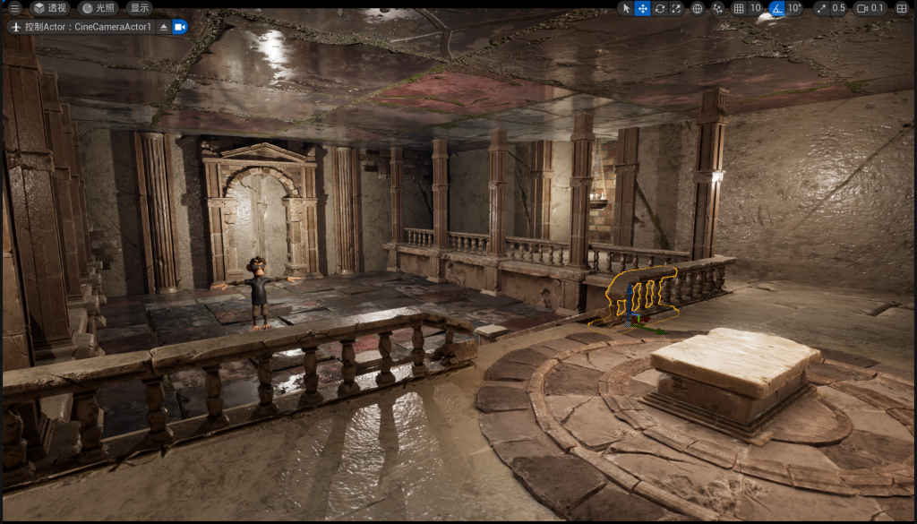Open the surface snapping options
Viewport: 917px width, 524px height.
pyautogui.click(x=718, y=8)
